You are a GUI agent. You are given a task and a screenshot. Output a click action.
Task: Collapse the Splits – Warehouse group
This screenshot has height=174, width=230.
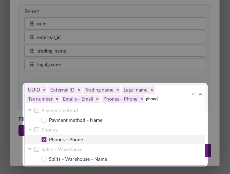pos(30,149)
